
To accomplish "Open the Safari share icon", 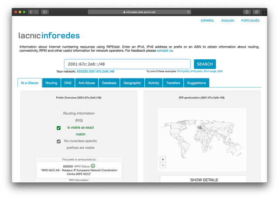I will pos(247,12).
